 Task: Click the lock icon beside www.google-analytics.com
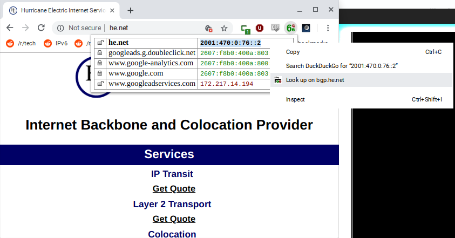pos(100,63)
